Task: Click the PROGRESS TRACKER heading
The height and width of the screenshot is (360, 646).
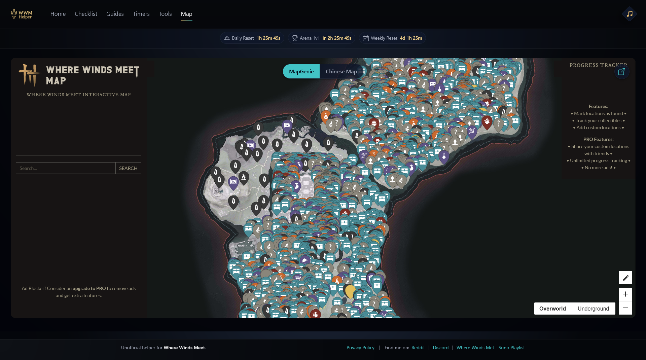Action: pyautogui.click(x=598, y=65)
